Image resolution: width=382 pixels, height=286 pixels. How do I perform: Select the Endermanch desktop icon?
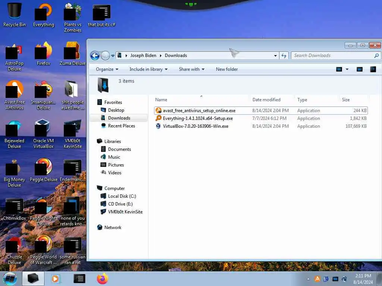[73, 170]
